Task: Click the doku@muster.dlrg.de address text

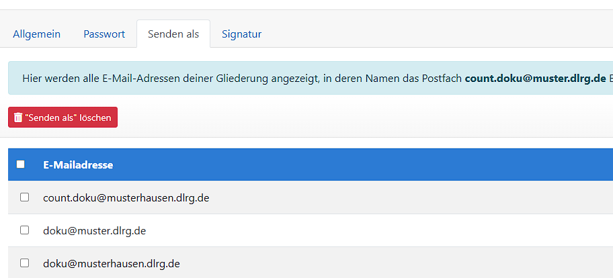Action: (x=95, y=231)
